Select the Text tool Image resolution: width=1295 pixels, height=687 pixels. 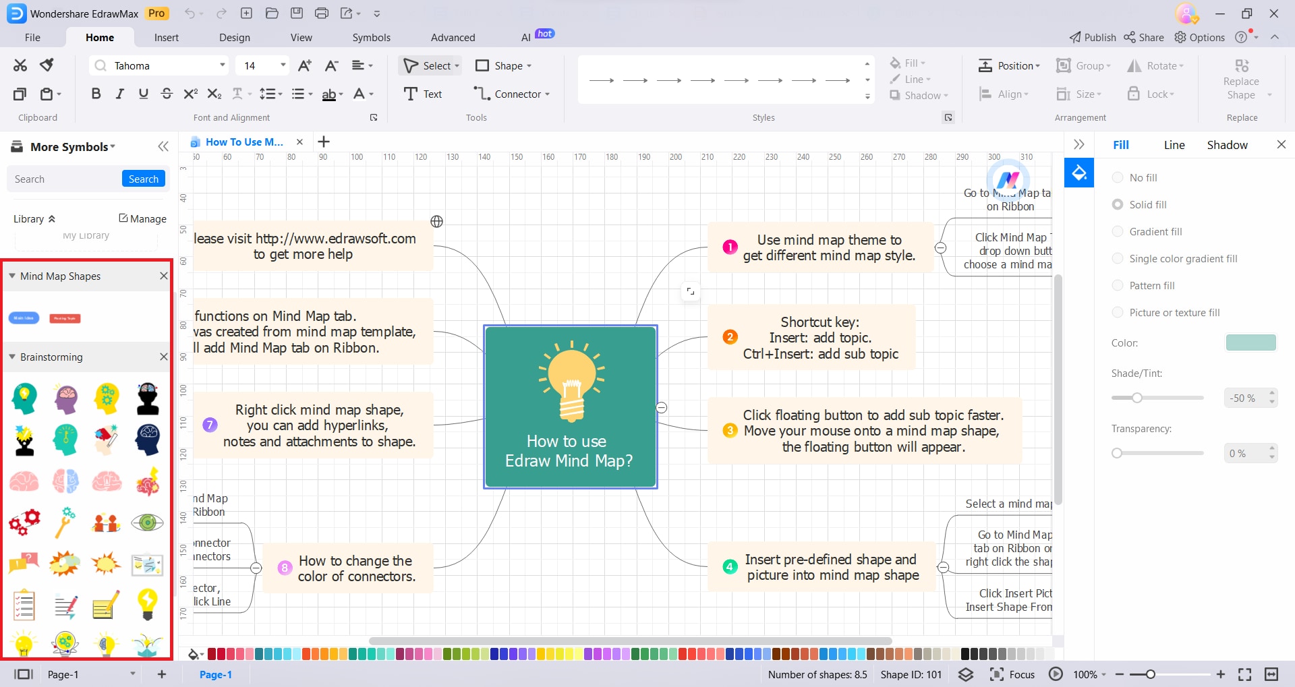[x=423, y=94]
